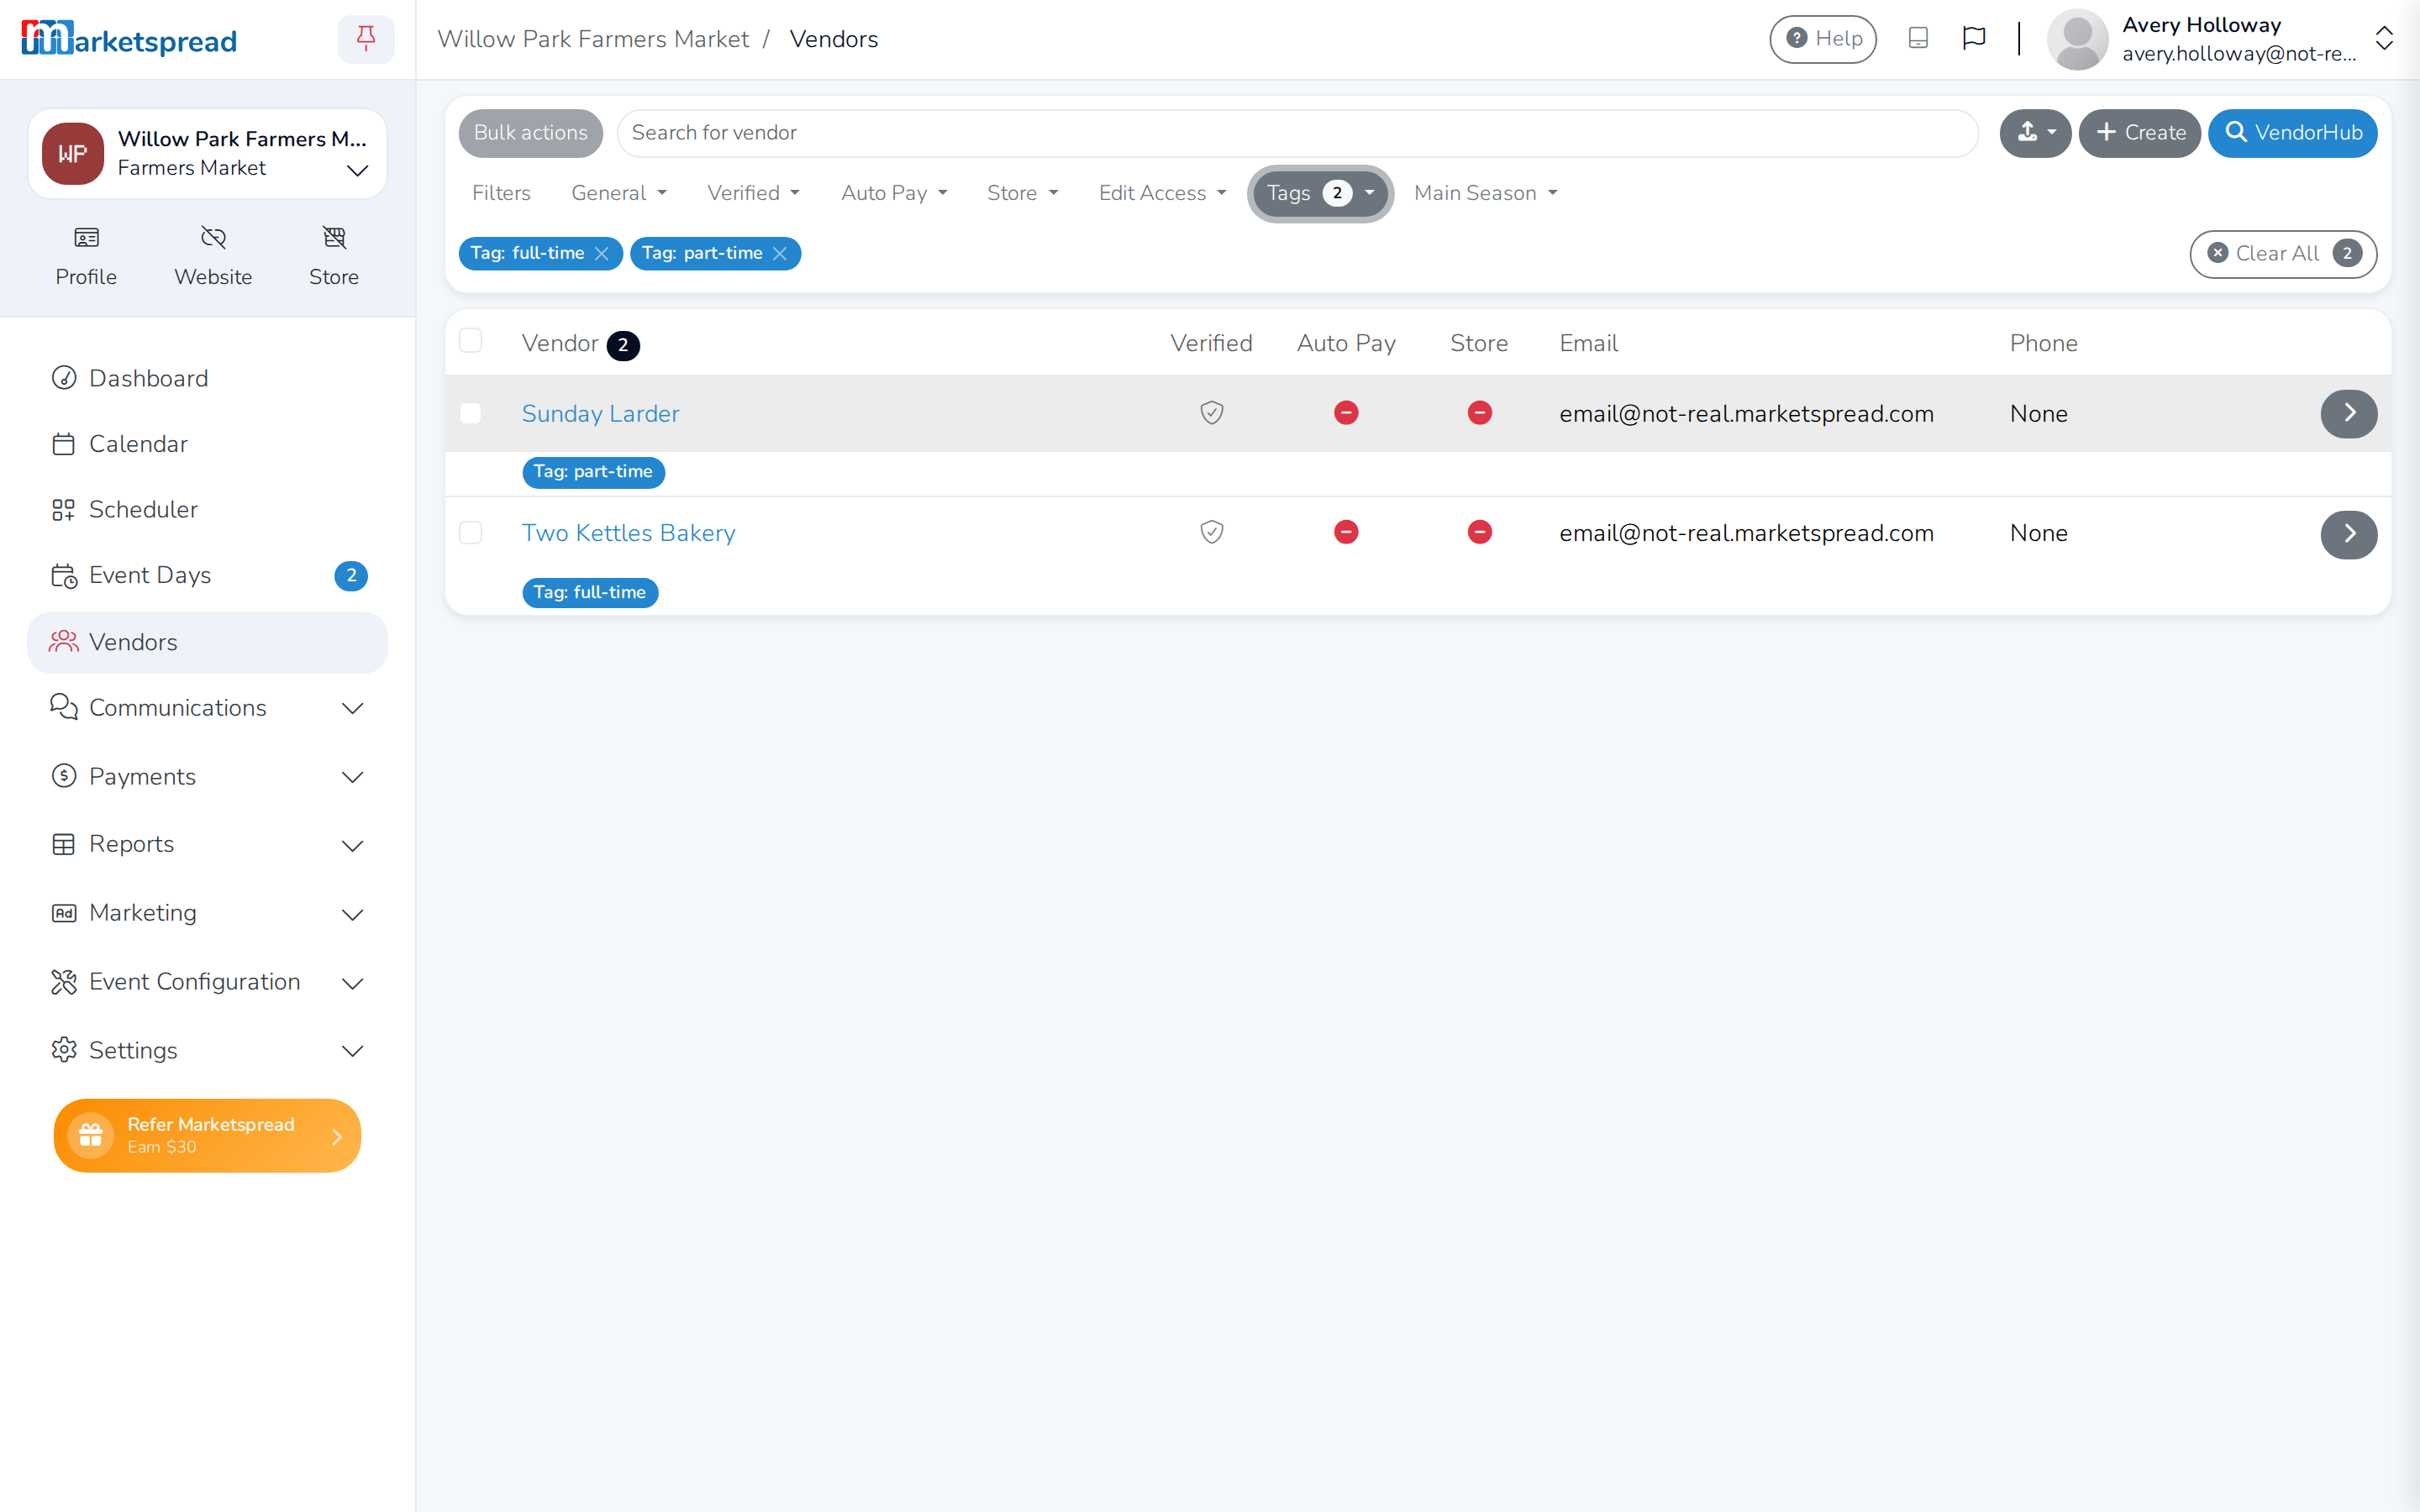Check the select-all vendors checkbox

471,341
